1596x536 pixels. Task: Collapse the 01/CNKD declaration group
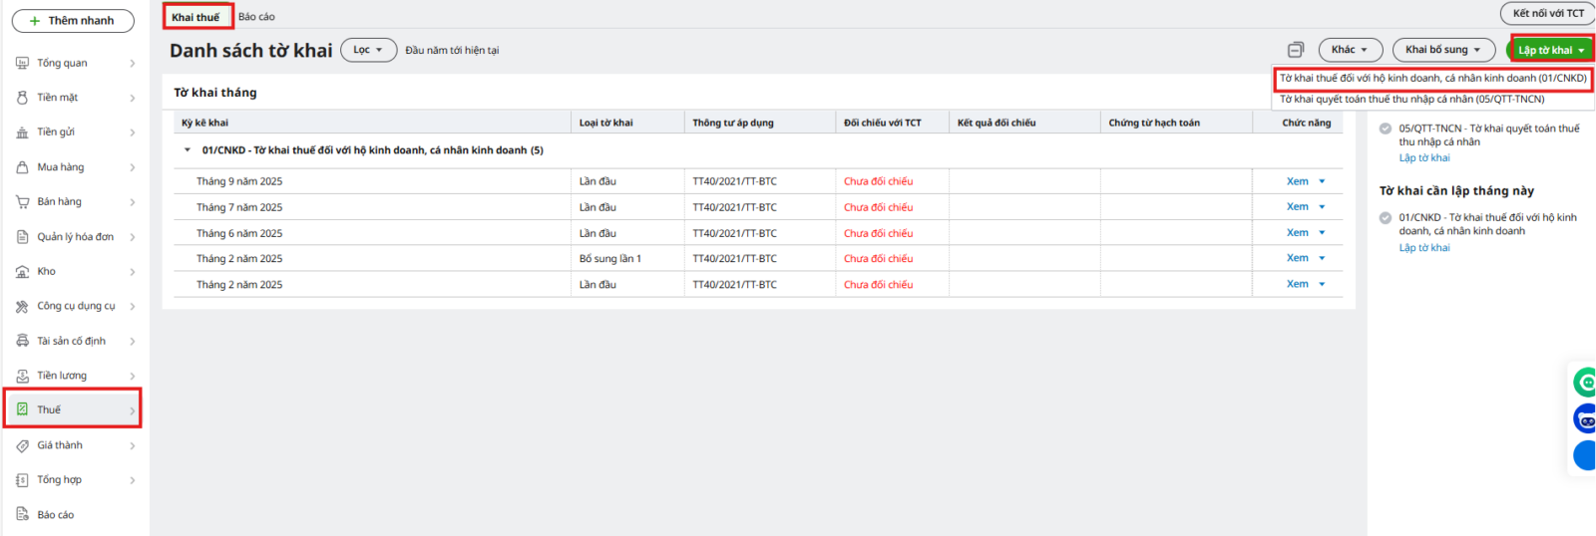click(187, 150)
